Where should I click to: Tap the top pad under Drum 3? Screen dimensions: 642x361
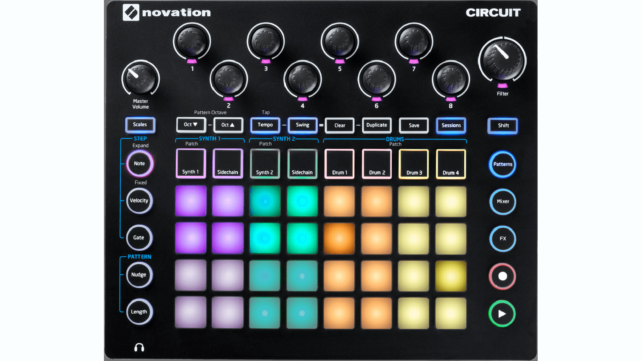point(414,201)
